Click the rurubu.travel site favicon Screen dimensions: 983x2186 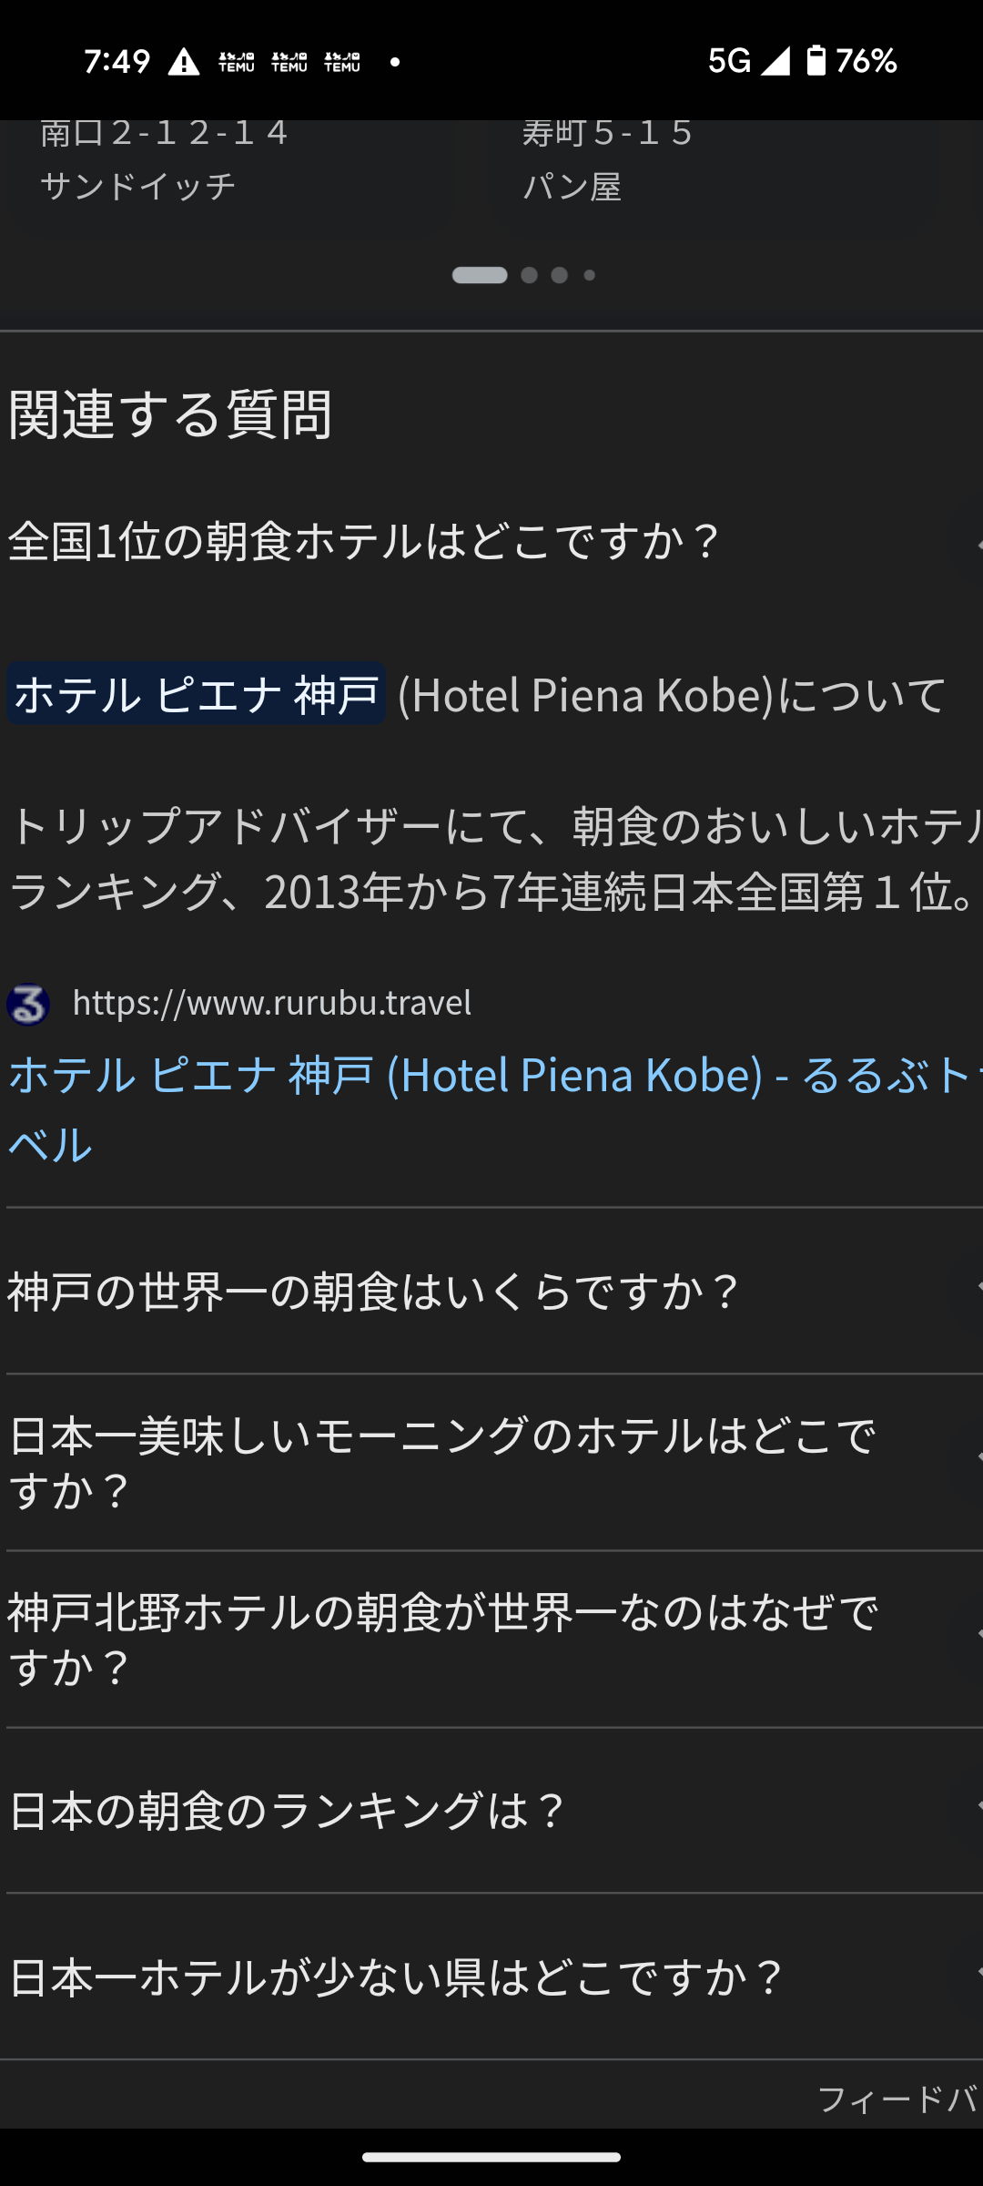point(28,1004)
